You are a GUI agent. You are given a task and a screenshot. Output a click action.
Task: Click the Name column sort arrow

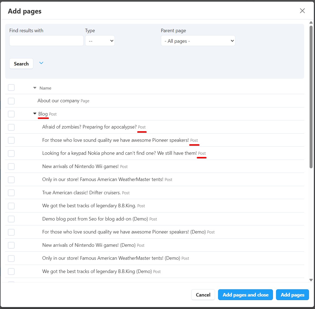pos(35,88)
